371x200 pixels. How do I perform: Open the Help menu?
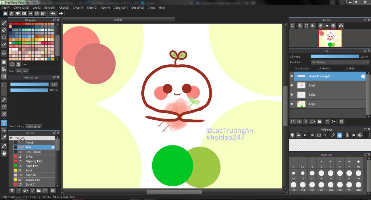point(162,8)
